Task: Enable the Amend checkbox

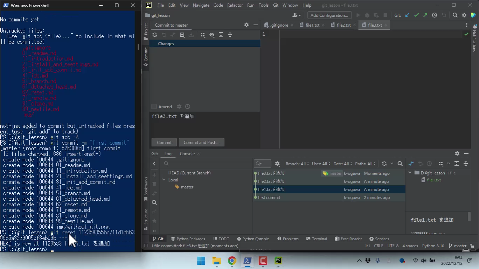Action: click(154, 106)
